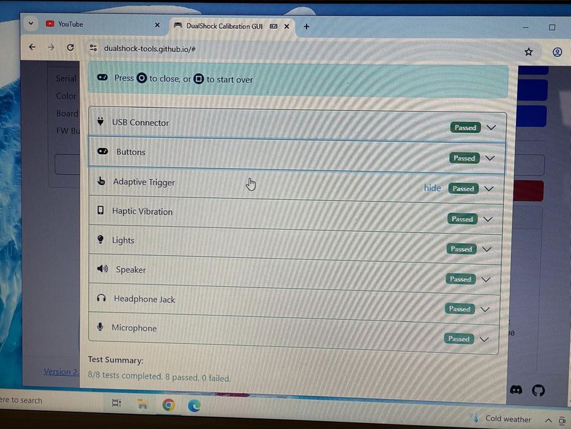This screenshot has height=429, width=571.
Task: Click the gamepad icon in the banner
Action: click(x=102, y=77)
